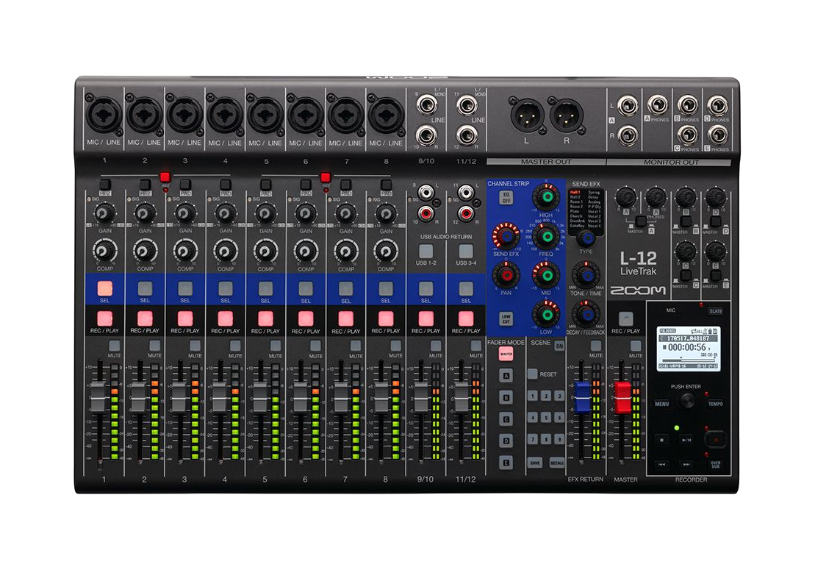Turn on the SCENE ON button
815x570 pixels.
point(559,346)
